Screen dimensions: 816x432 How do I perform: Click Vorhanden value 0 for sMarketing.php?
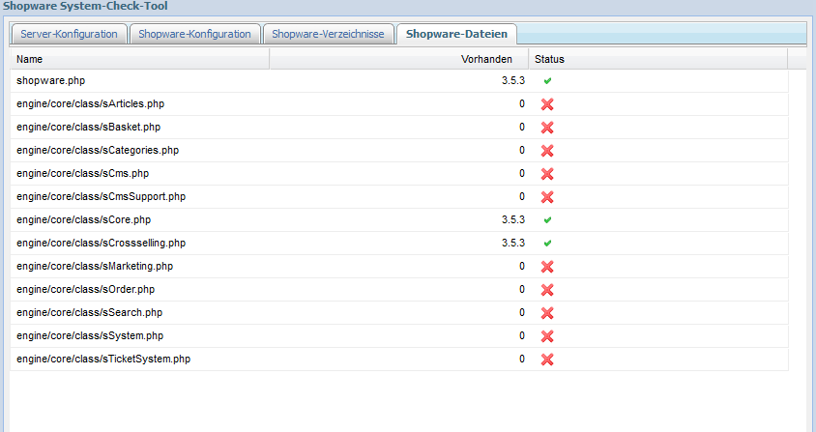522,266
